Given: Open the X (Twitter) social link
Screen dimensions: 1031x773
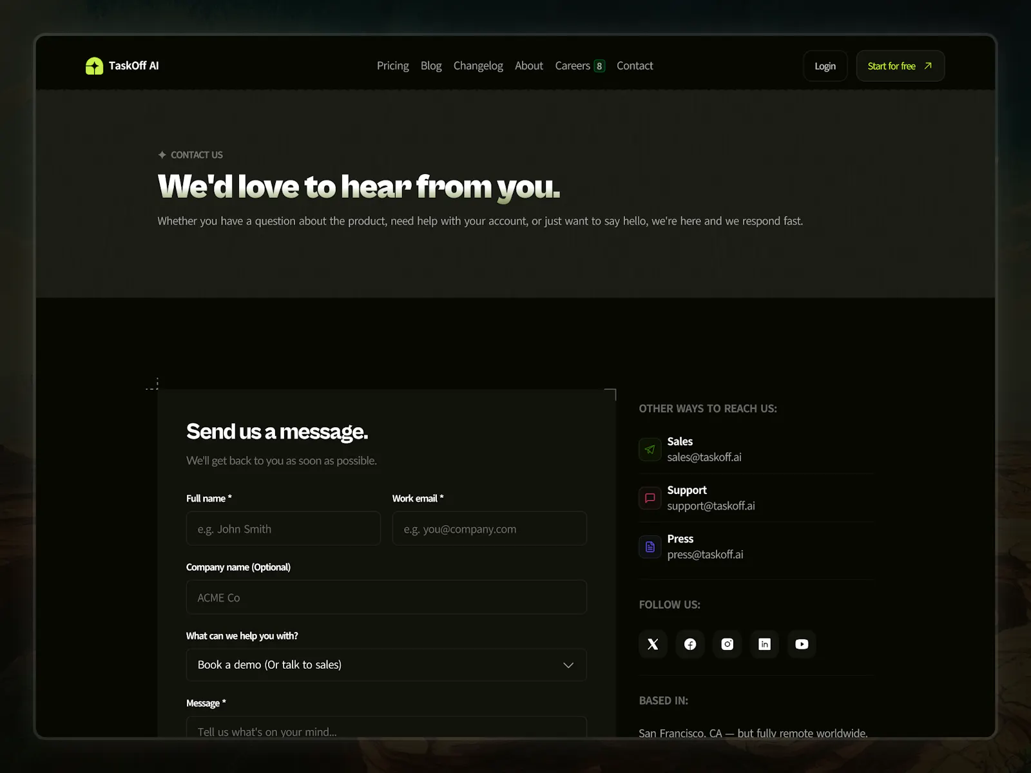Looking at the screenshot, I should pyautogui.click(x=653, y=644).
